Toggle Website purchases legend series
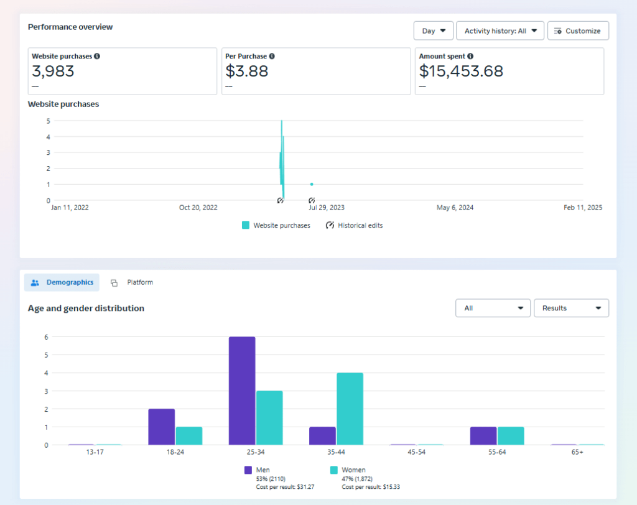The height and width of the screenshot is (505, 637). point(246,225)
